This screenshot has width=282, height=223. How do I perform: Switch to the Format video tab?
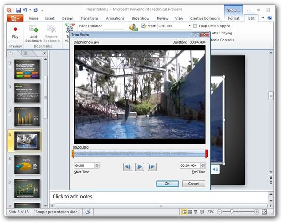(x=234, y=18)
